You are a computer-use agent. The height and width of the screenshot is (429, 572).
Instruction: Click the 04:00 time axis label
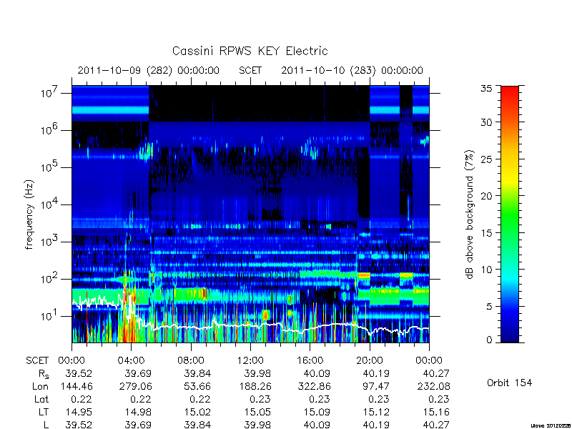click(131, 360)
